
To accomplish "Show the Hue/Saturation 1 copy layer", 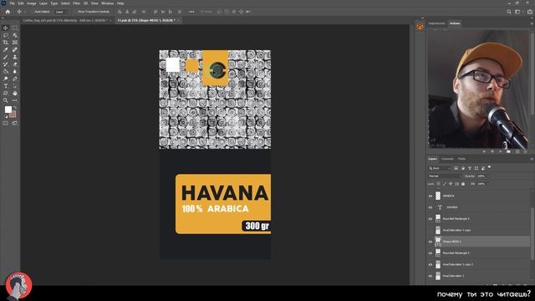I will 431,231.
